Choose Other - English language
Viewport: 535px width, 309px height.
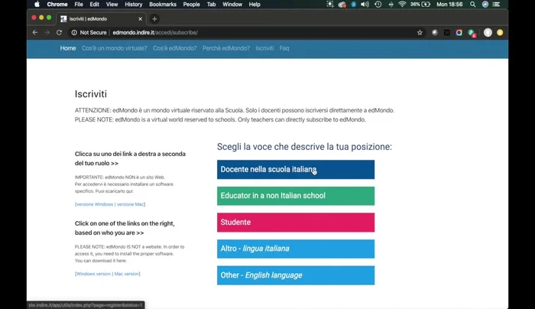[296, 275]
